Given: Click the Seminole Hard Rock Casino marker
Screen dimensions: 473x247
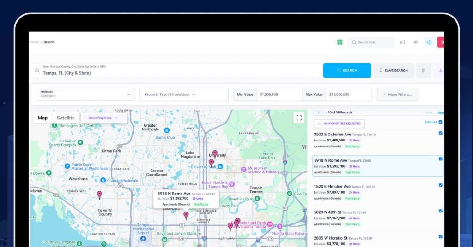Looking at the screenshot, I should pyautogui.click(x=270, y=224).
